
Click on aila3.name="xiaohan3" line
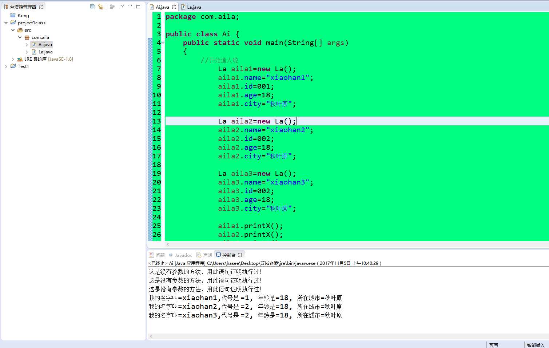coord(266,182)
